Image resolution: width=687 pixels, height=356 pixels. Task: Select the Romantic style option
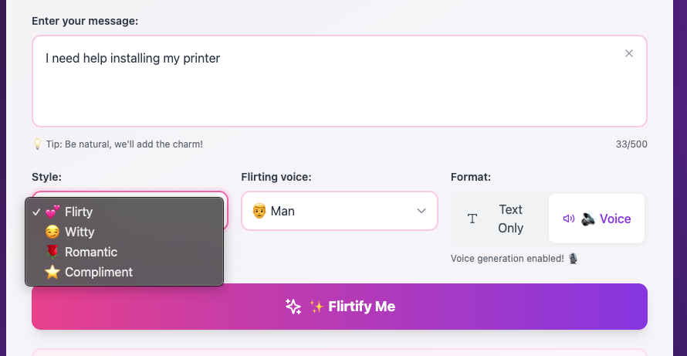(90, 252)
